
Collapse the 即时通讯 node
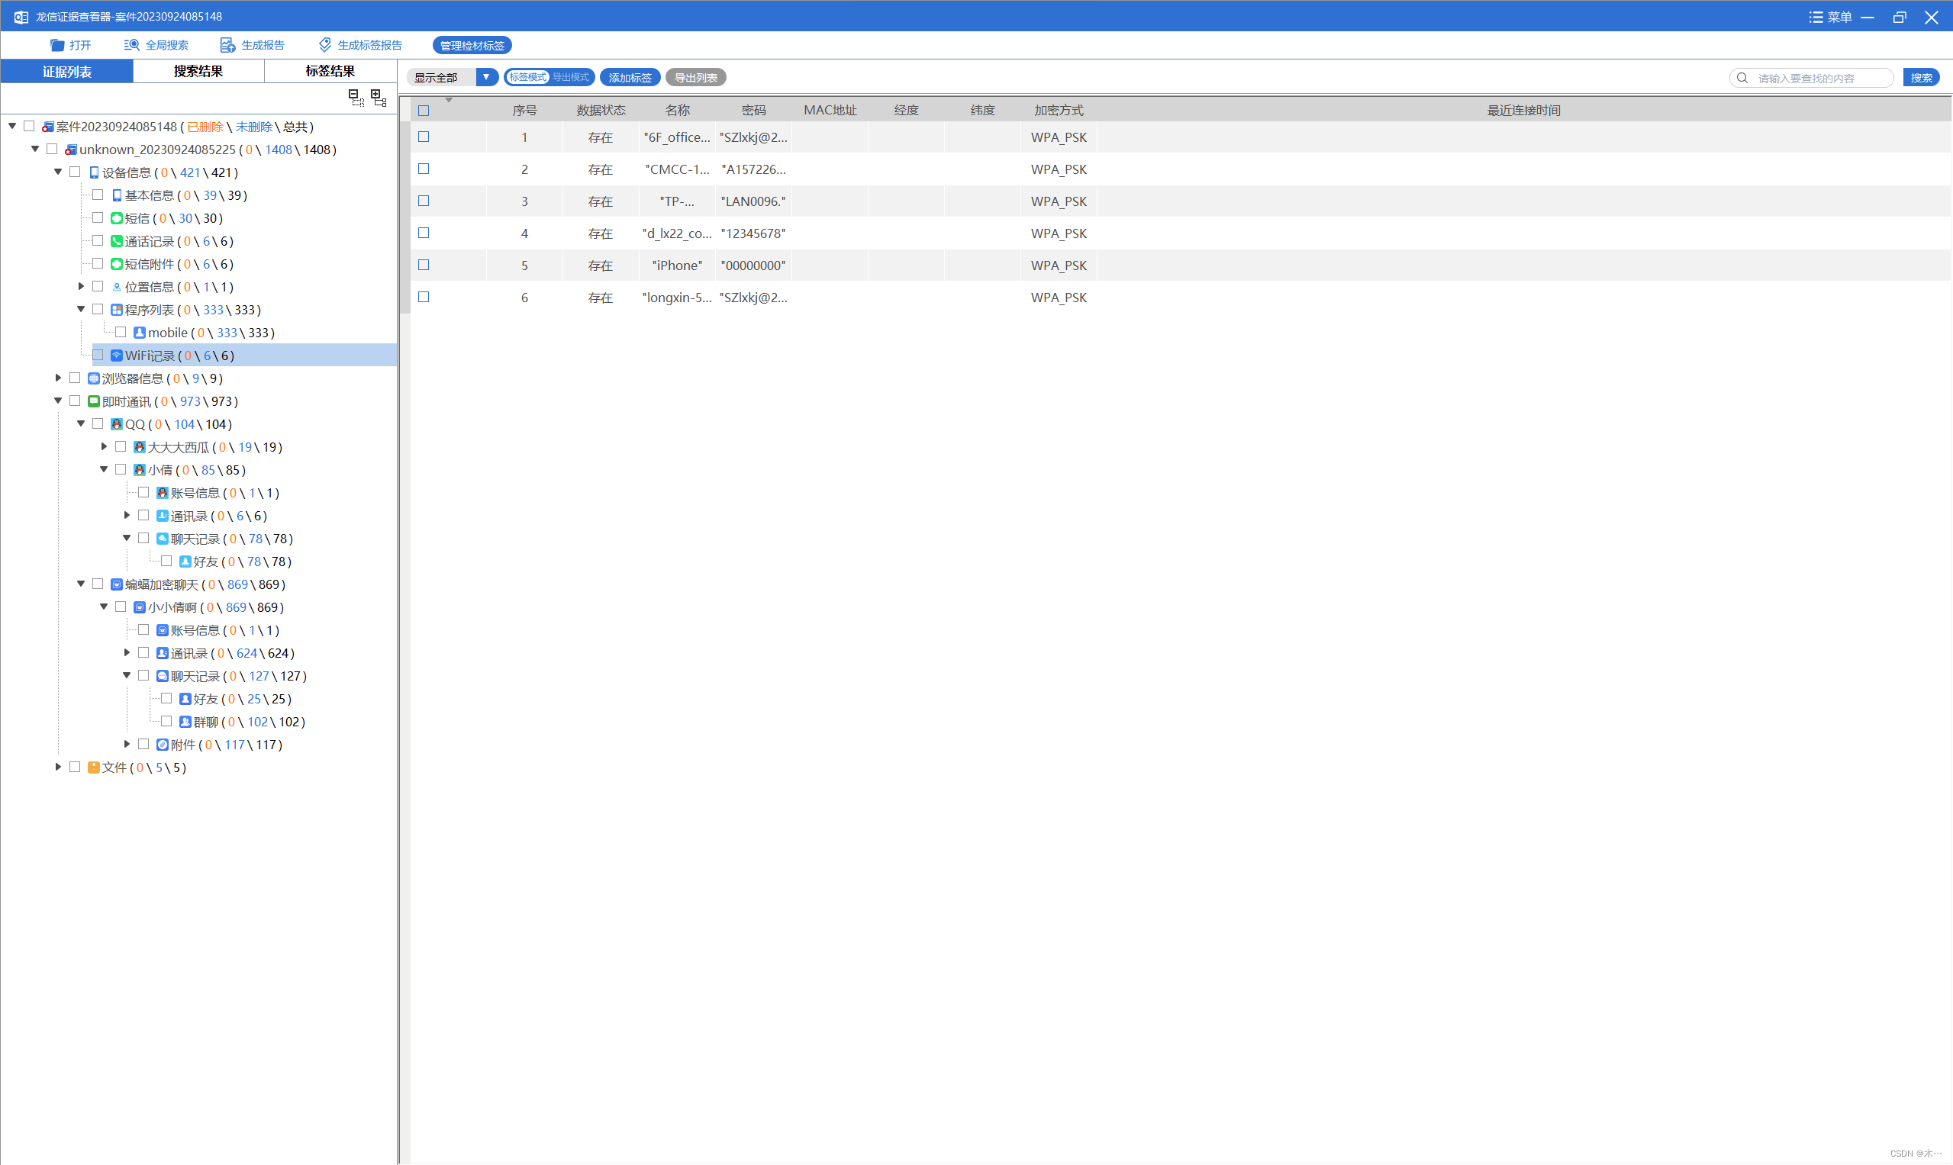[58, 401]
